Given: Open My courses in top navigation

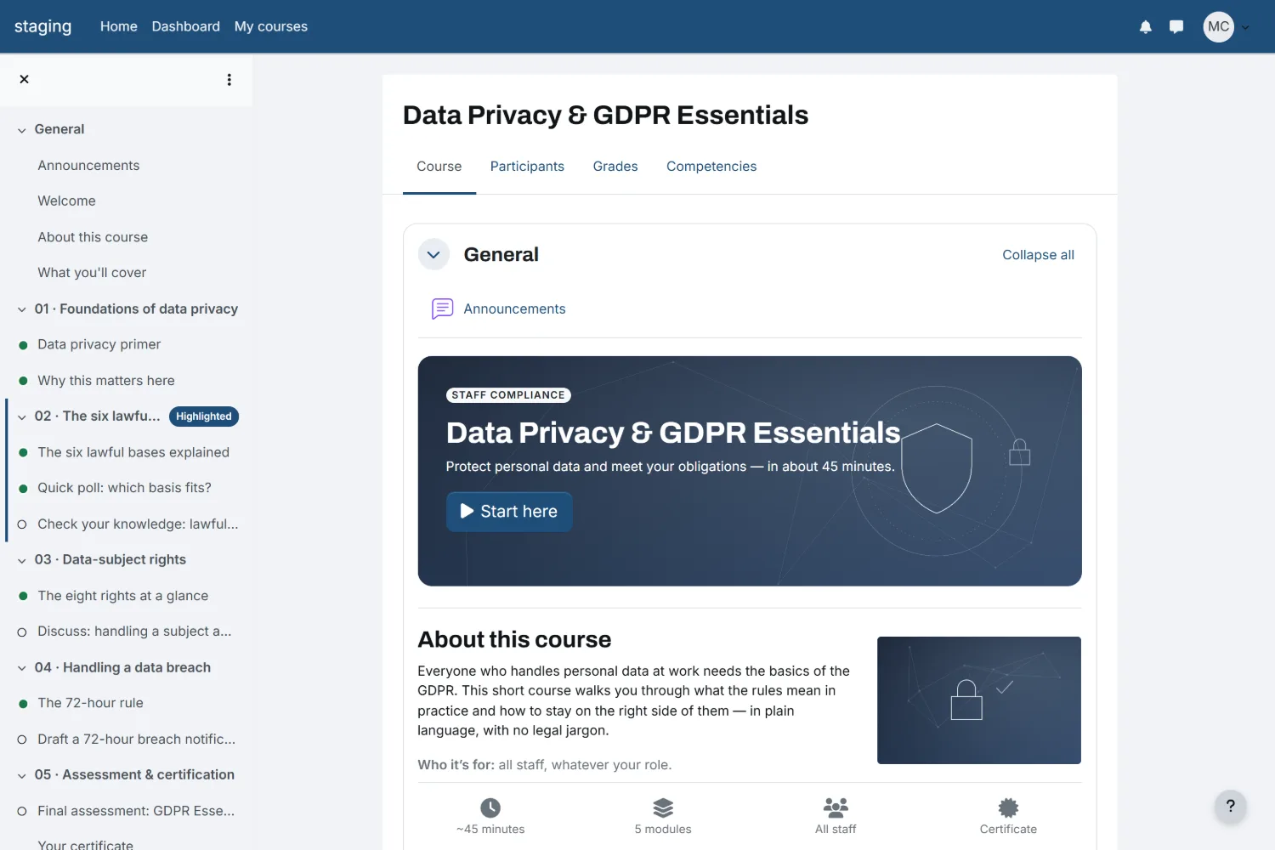Looking at the screenshot, I should [x=271, y=26].
